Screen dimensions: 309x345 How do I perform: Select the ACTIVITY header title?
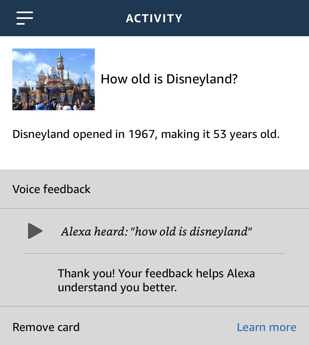tap(154, 18)
